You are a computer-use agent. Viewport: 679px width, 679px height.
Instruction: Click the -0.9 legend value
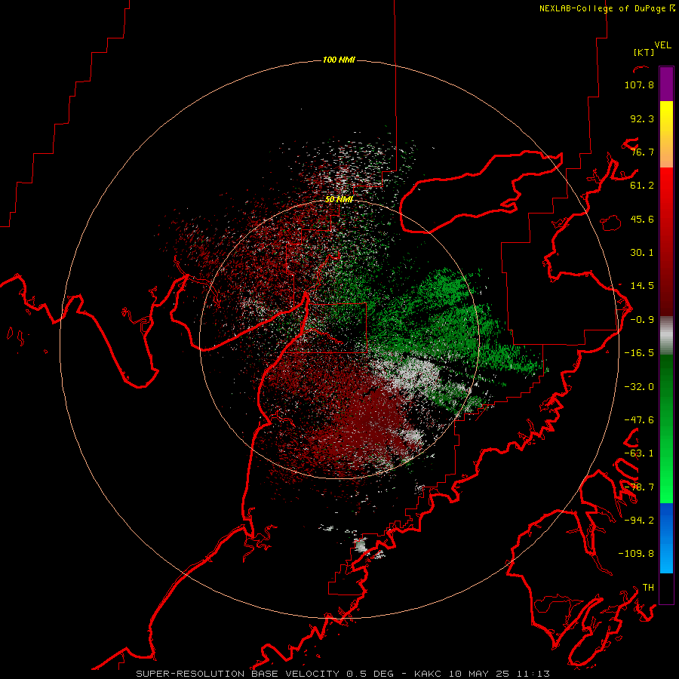642,320
